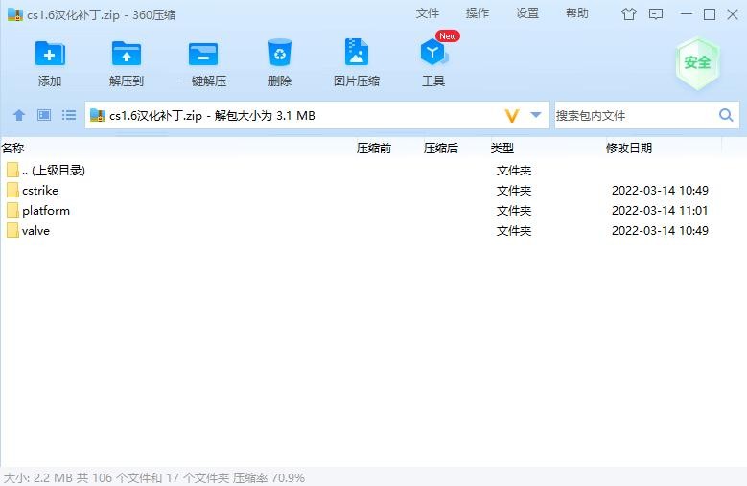
Task: Click path text cs1.6汉化补丁.zip in address bar
Action: [x=155, y=116]
